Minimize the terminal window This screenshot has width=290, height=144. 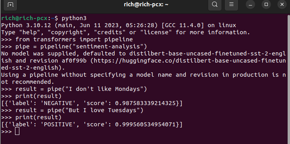[250, 5]
